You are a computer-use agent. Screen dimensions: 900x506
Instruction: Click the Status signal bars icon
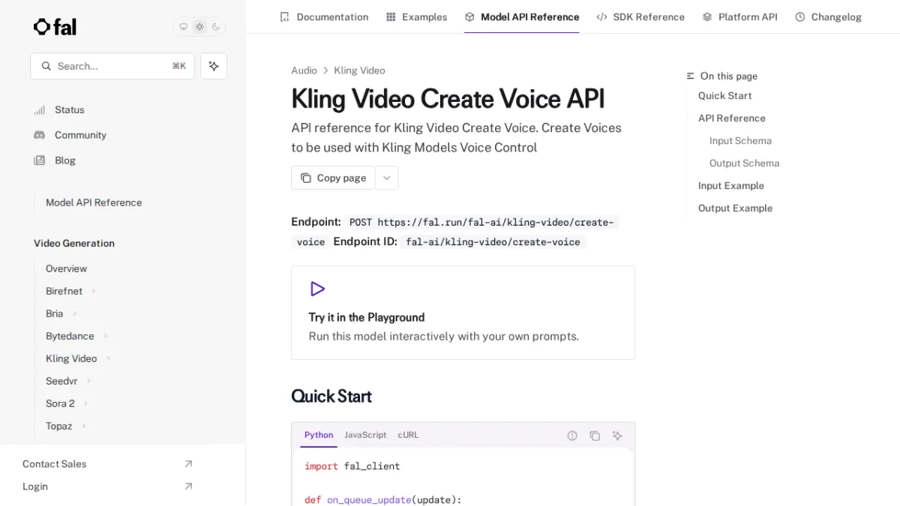[x=39, y=109]
